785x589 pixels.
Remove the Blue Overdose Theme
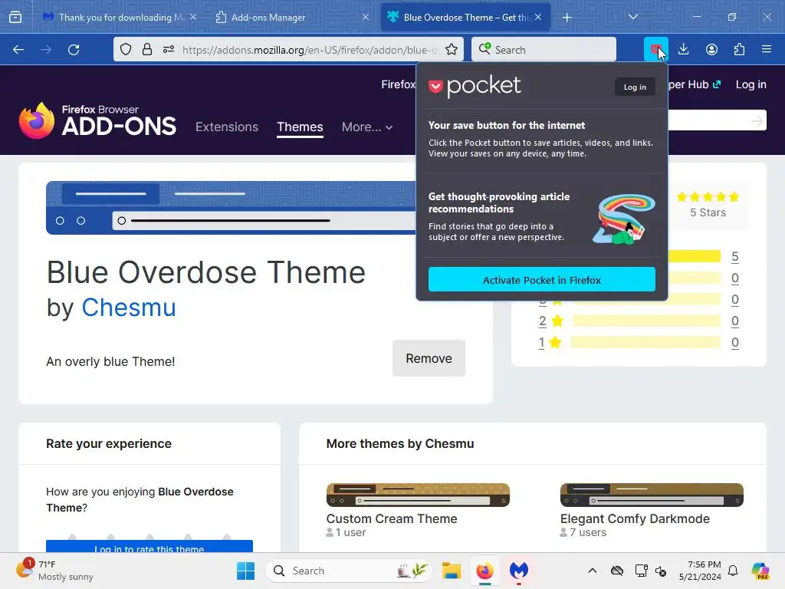click(x=429, y=358)
